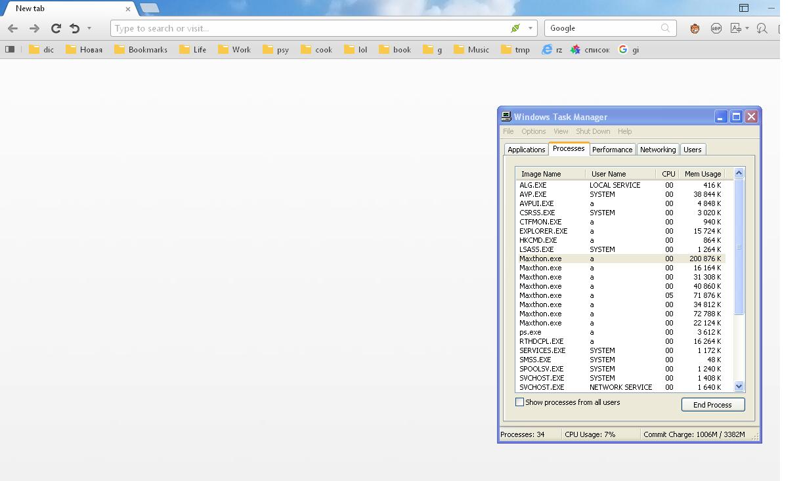
Task: Open the ABP Adblock Plus icon
Action: click(716, 28)
